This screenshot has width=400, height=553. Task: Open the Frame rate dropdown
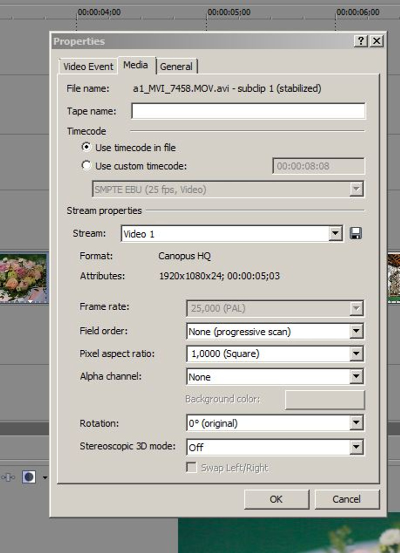tap(275, 308)
